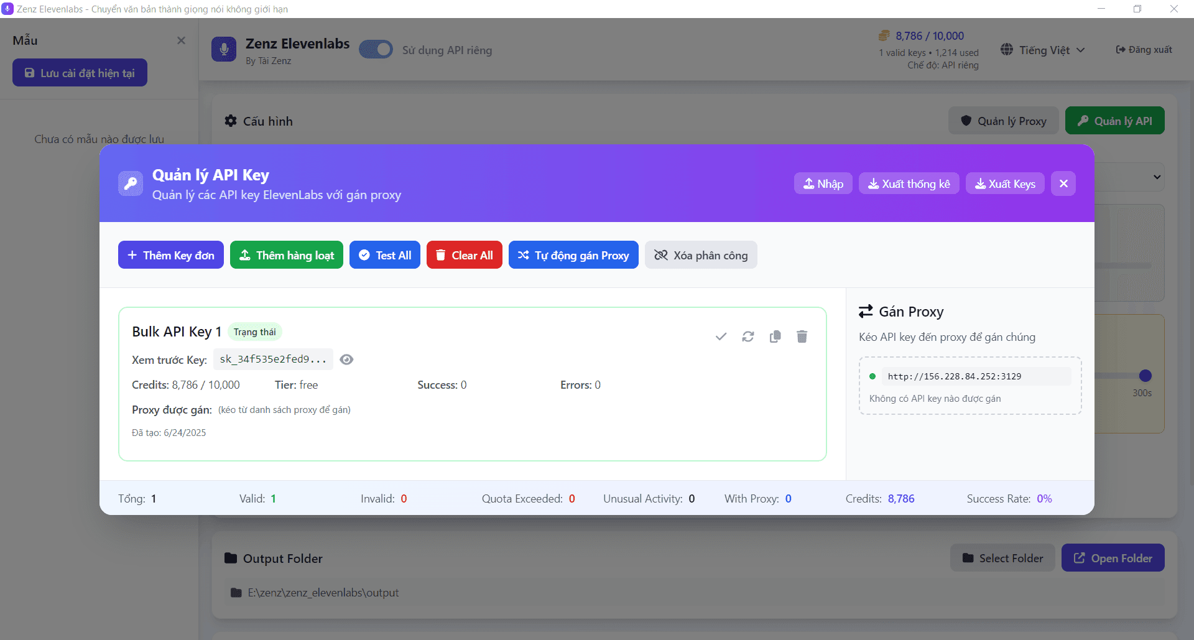Close the Mẫu sidebar panel
1194x640 pixels.
pos(181,40)
